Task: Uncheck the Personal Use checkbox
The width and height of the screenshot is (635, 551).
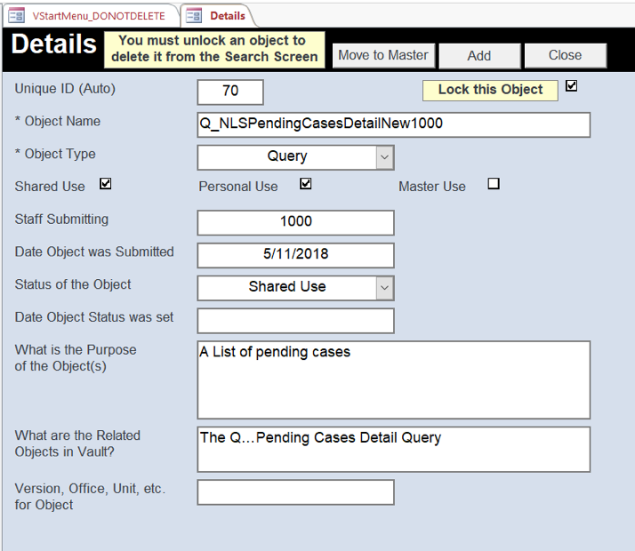Action: click(x=306, y=184)
